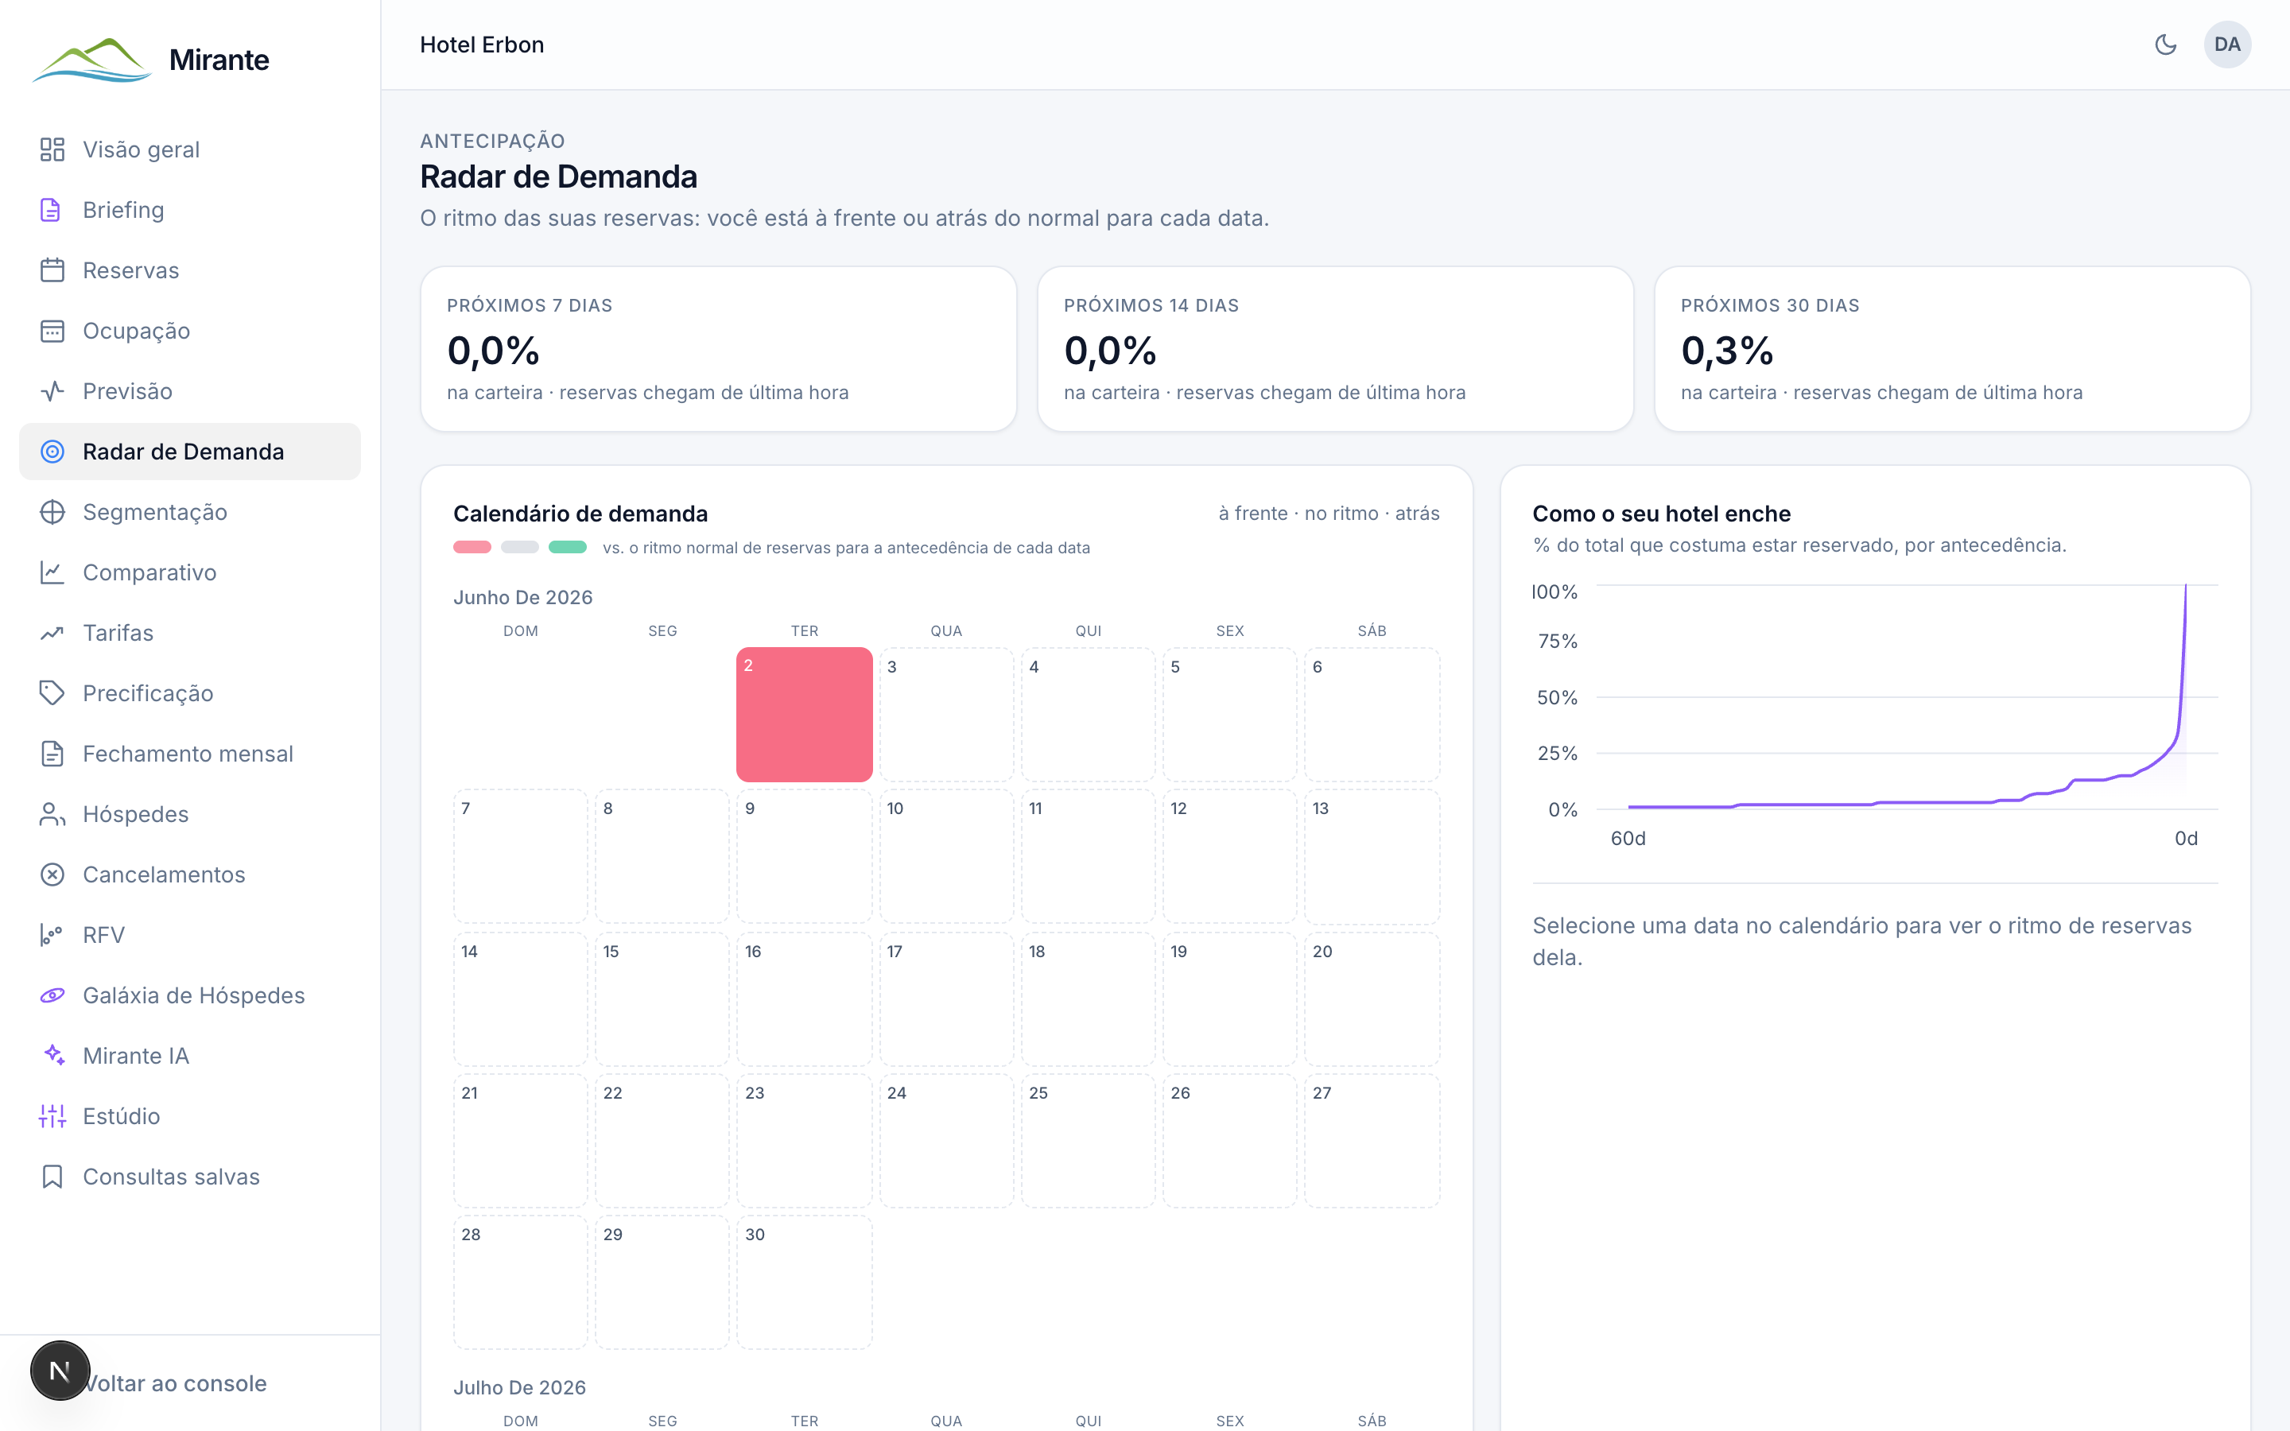This screenshot has height=1431, width=2290.
Task: Click the Próximos 30 dias card
Action: coord(1951,349)
